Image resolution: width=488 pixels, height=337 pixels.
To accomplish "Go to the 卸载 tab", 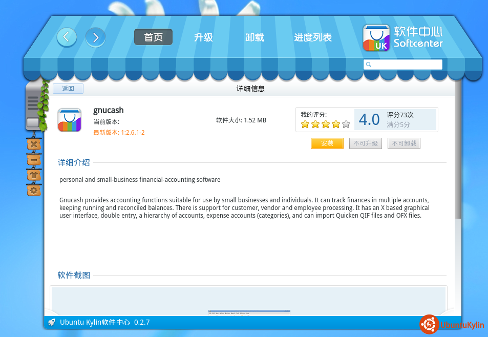I will pos(254,37).
